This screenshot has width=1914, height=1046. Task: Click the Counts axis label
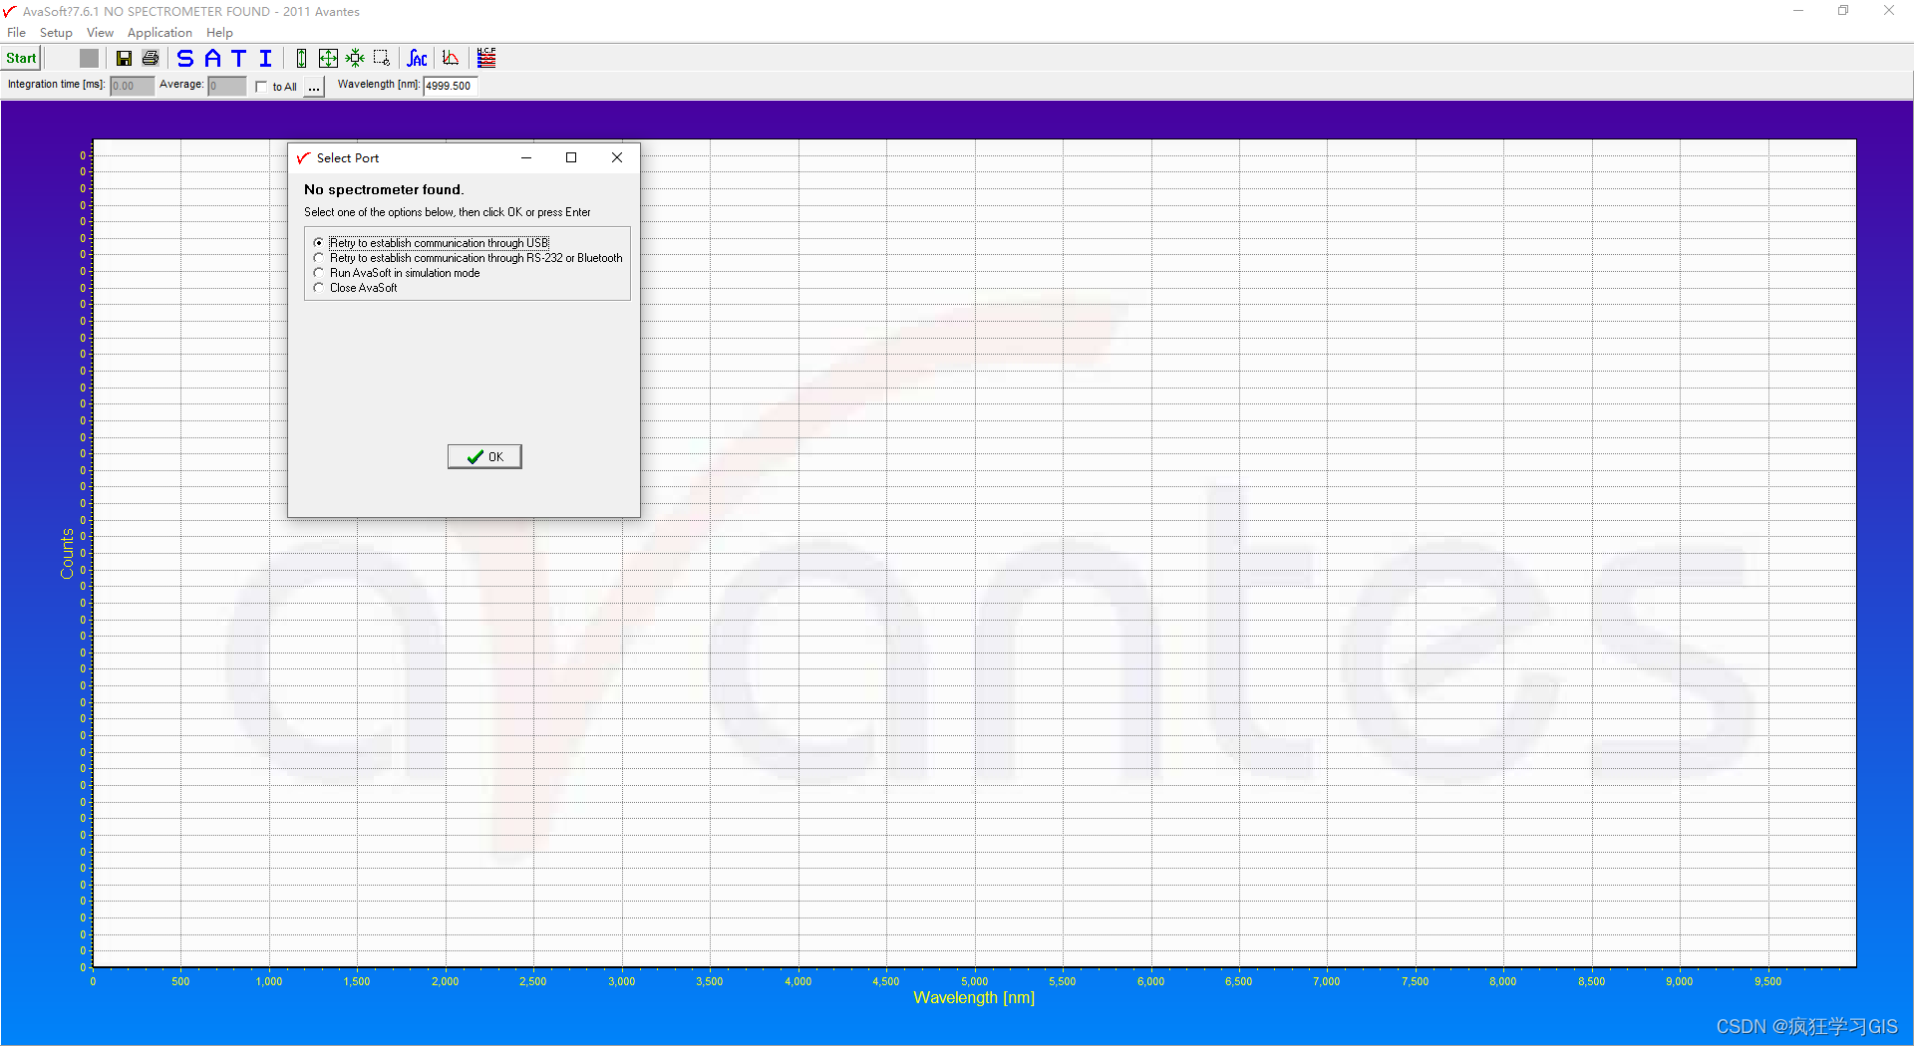pyautogui.click(x=67, y=554)
